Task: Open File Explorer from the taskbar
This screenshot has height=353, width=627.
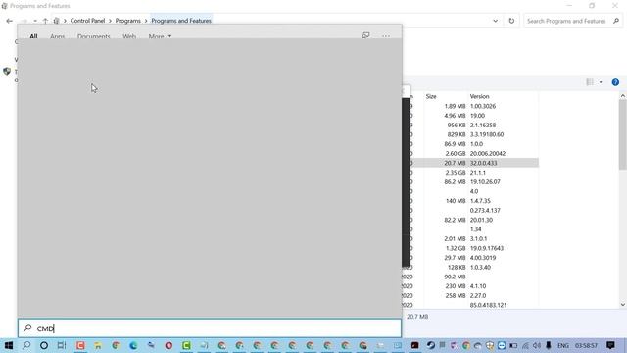Action: point(98,345)
